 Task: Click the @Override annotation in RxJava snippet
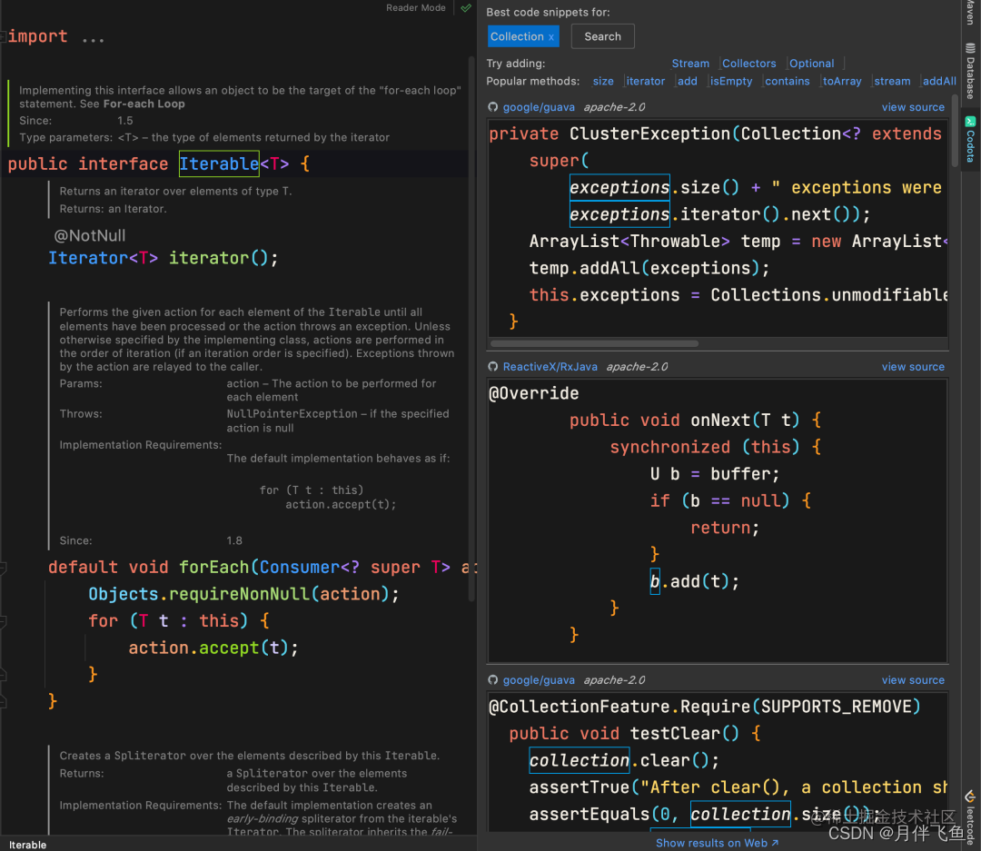pyautogui.click(x=534, y=393)
